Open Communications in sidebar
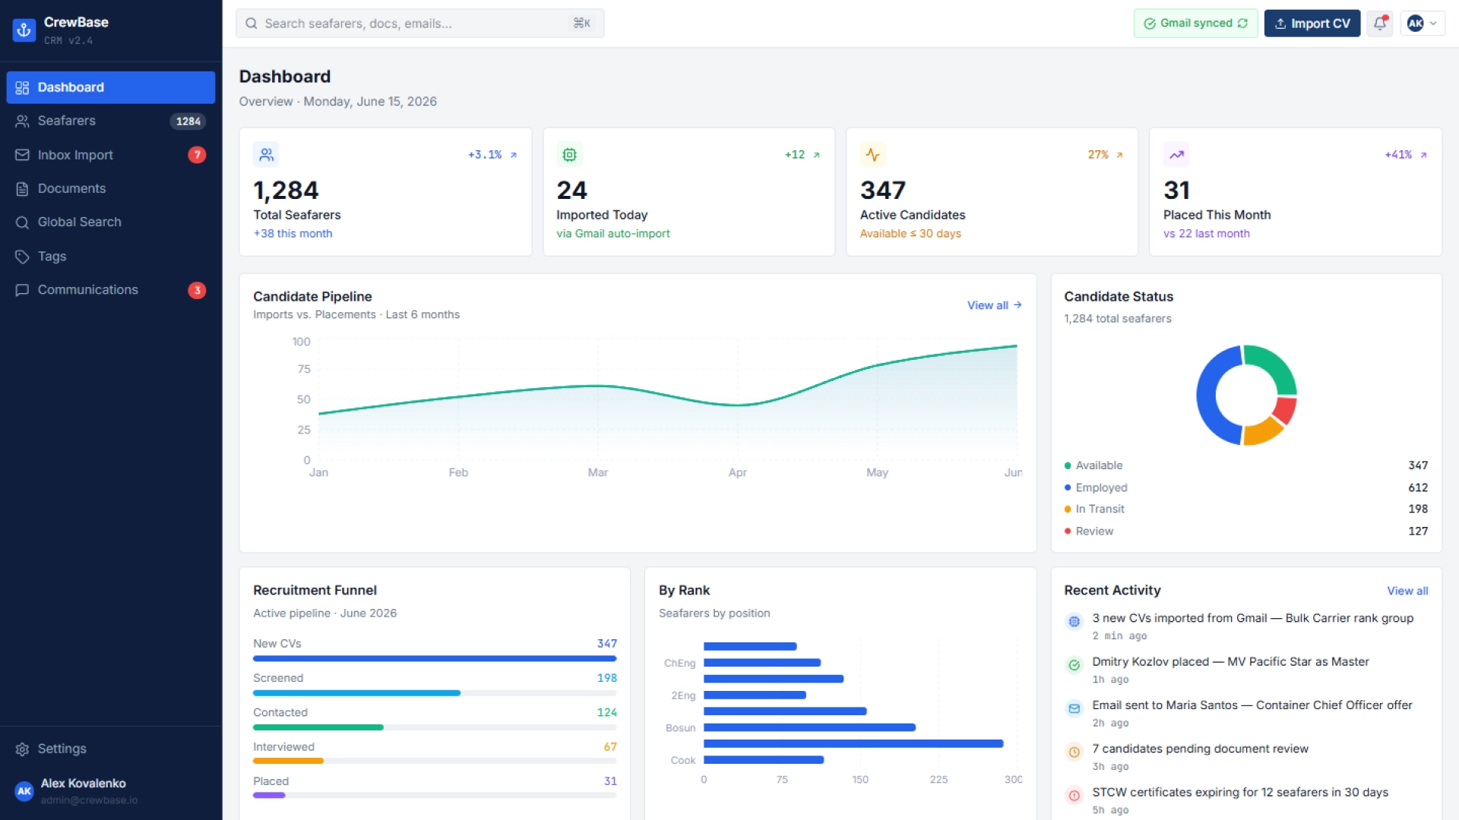 (x=111, y=290)
